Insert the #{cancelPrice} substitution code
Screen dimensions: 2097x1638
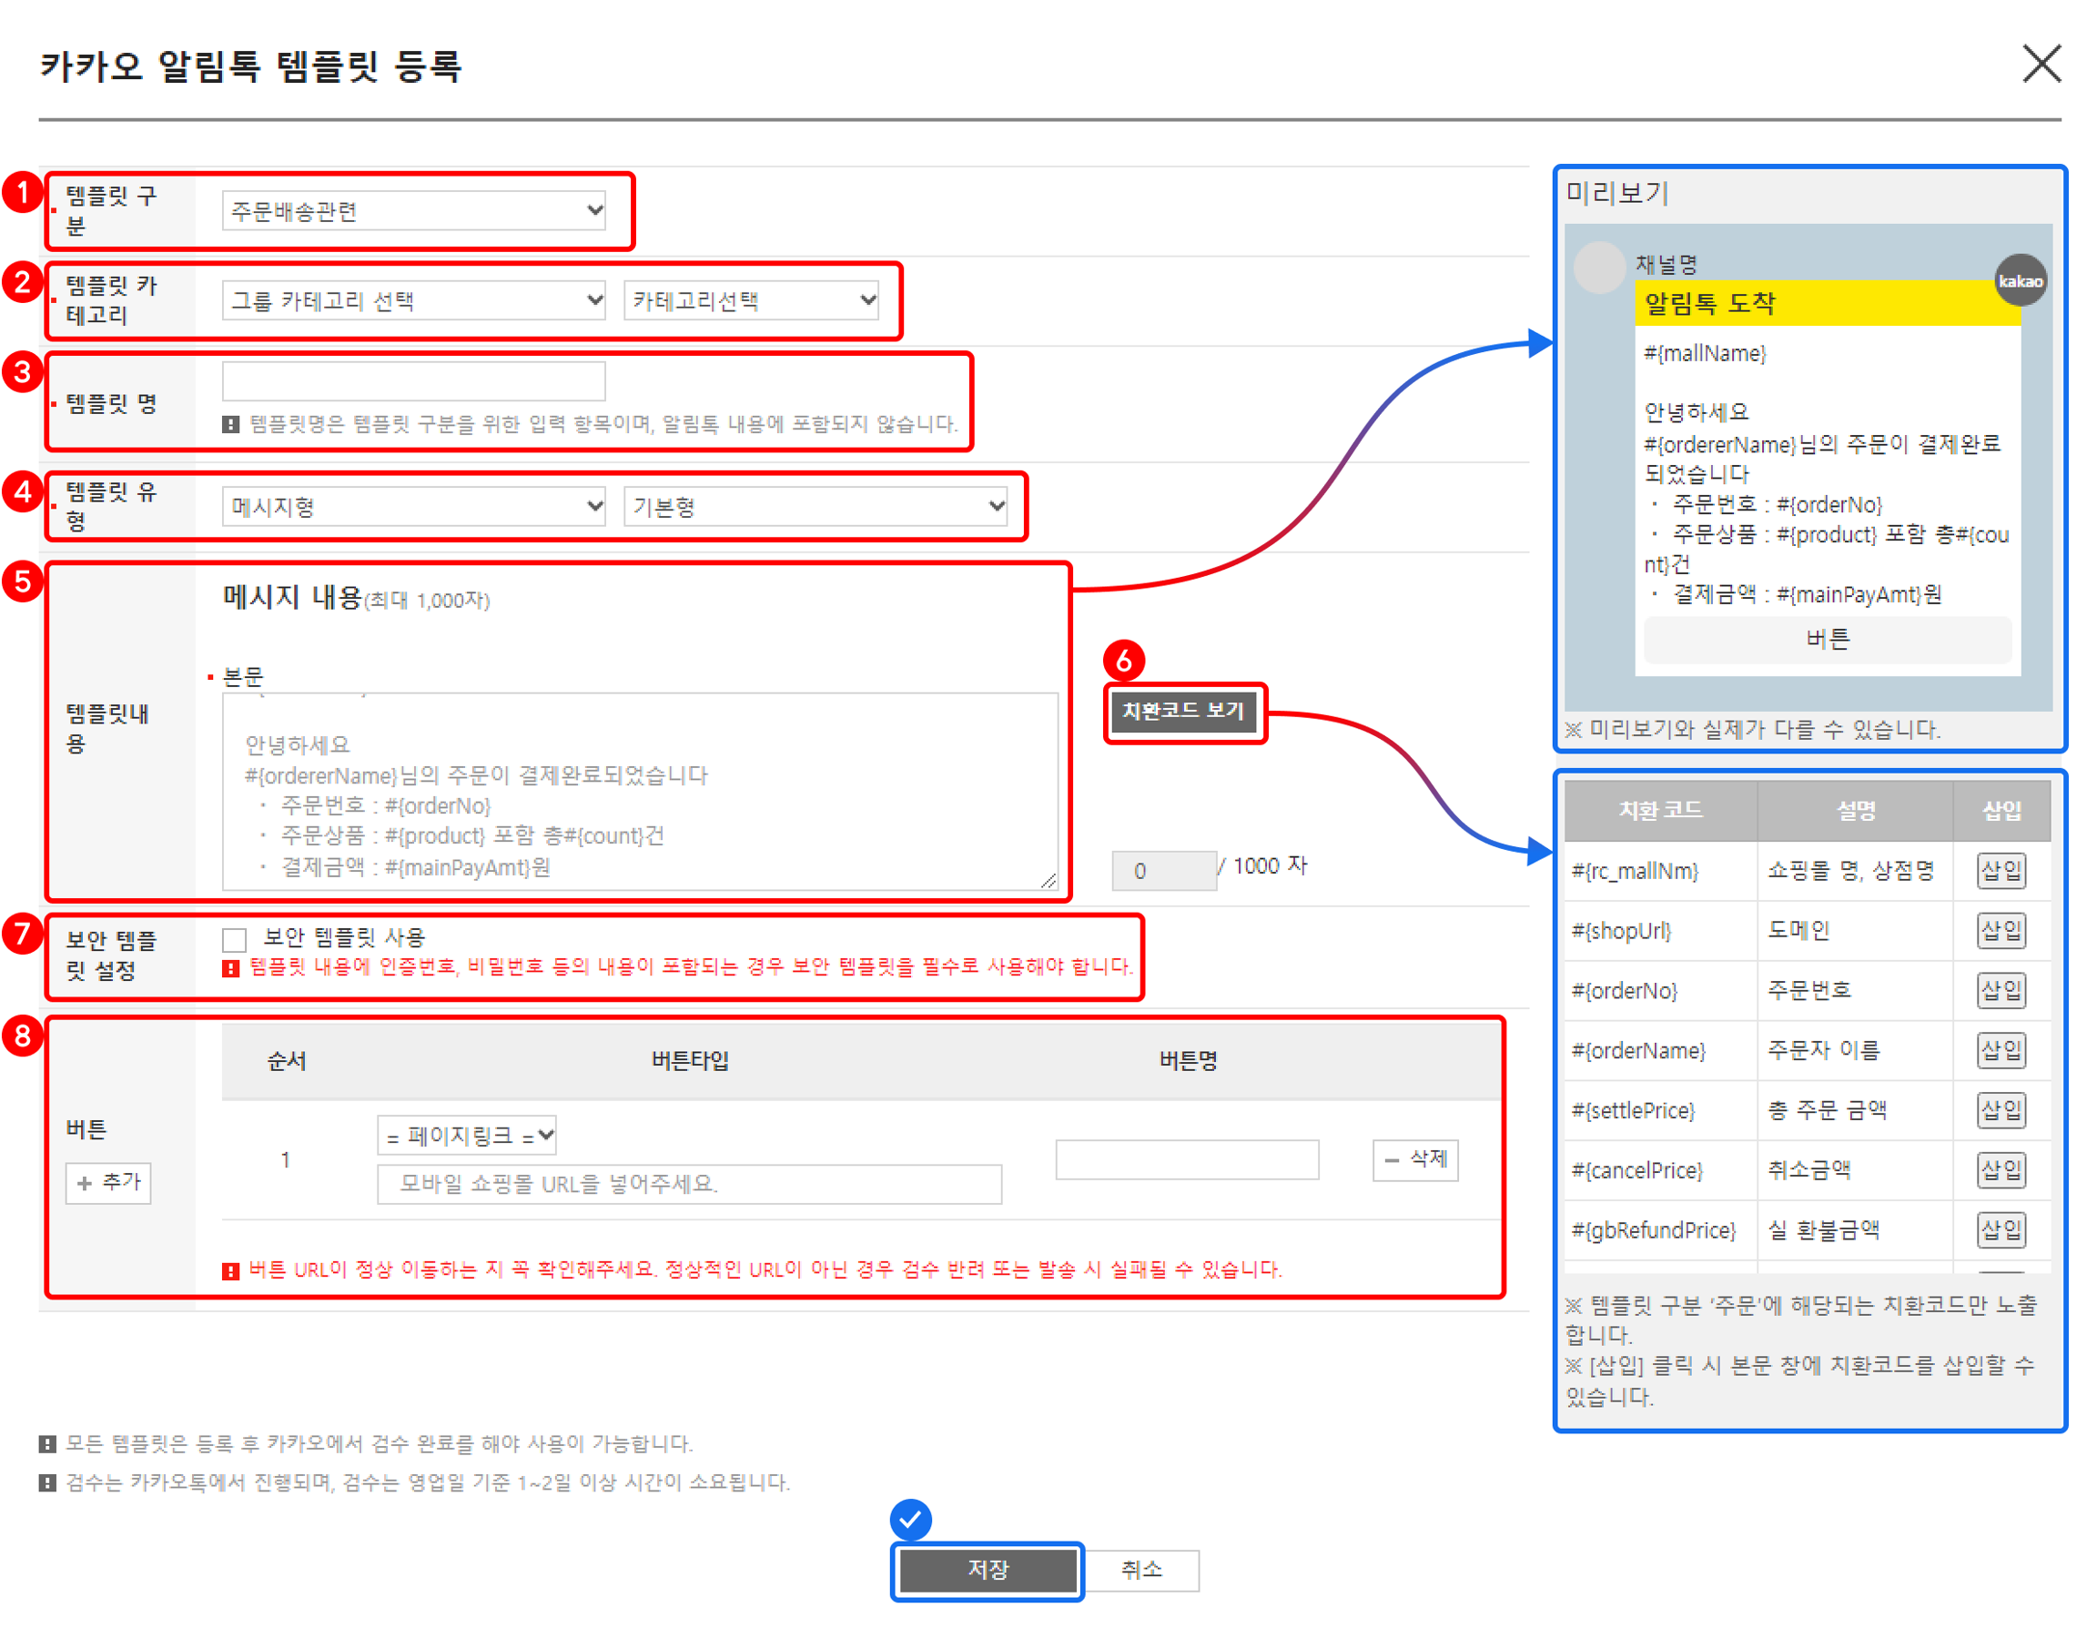[x=2001, y=1169]
